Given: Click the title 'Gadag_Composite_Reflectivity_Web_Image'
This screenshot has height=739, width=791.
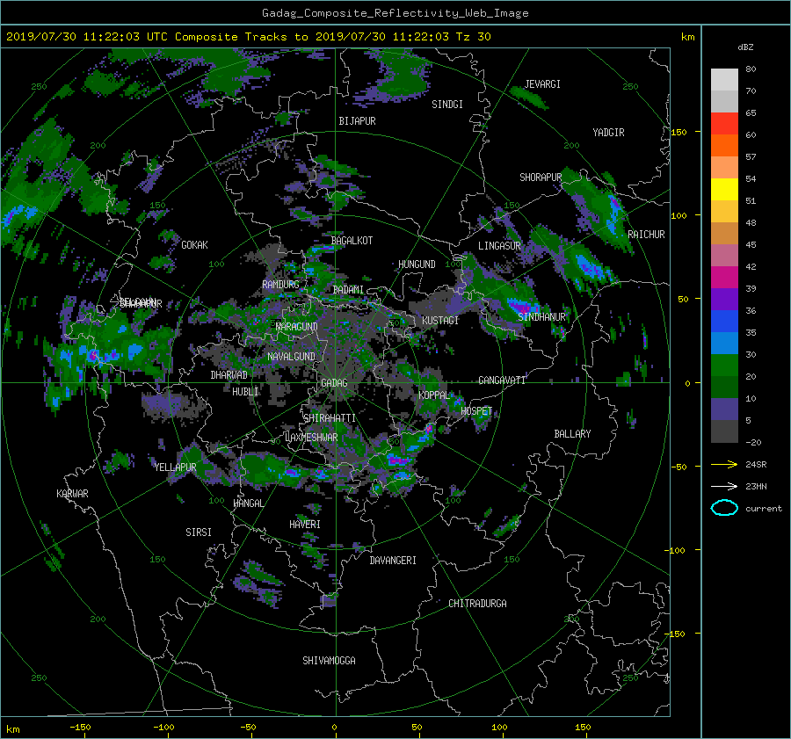Looking at the screenshot, I should coord(395,13).
